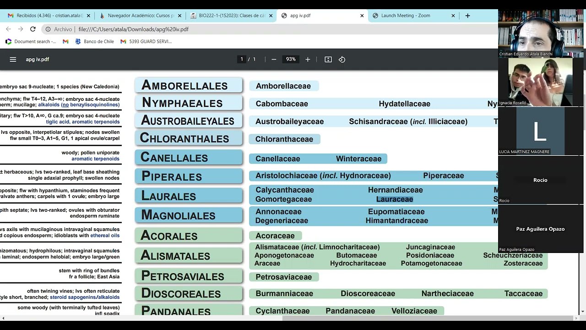Click the ethereal oils blue text

pos(105,236)
